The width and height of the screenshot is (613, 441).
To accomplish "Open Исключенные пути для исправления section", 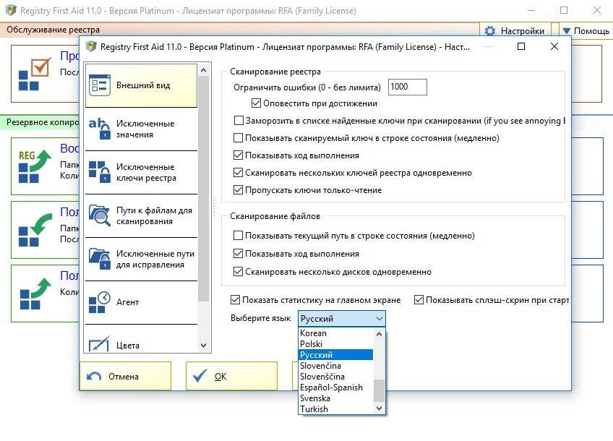I will [x=141, y=260].
